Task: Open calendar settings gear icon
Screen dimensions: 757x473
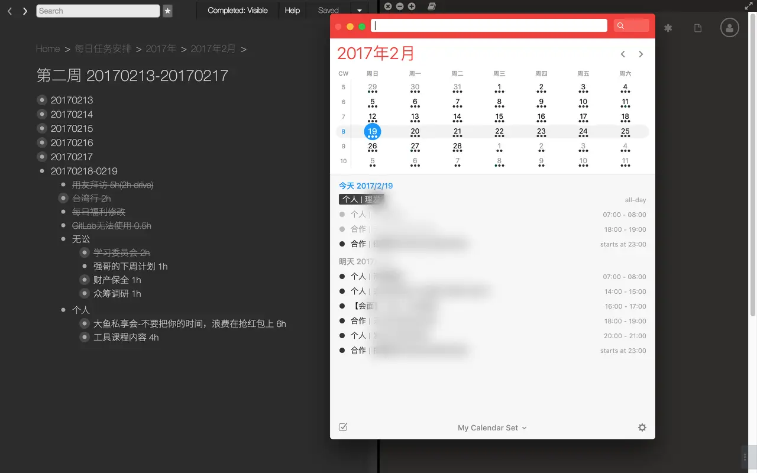Action: coord(642,427)
